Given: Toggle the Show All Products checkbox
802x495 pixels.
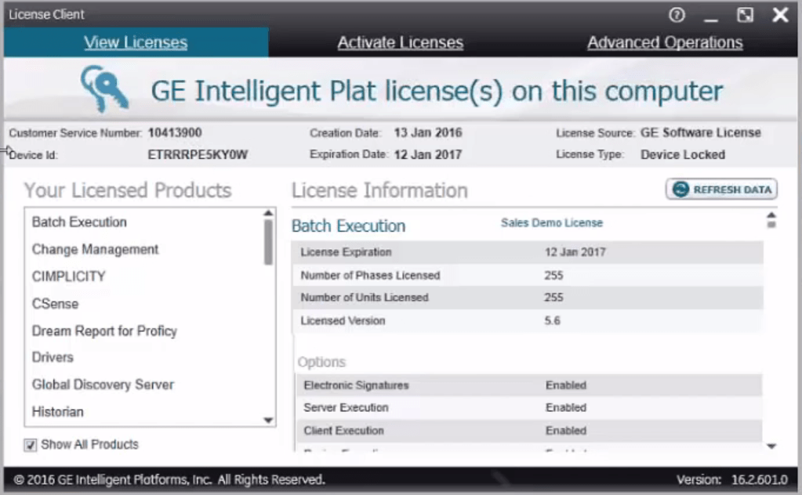Looking at the screenshot, I should [x=30, y=445].
